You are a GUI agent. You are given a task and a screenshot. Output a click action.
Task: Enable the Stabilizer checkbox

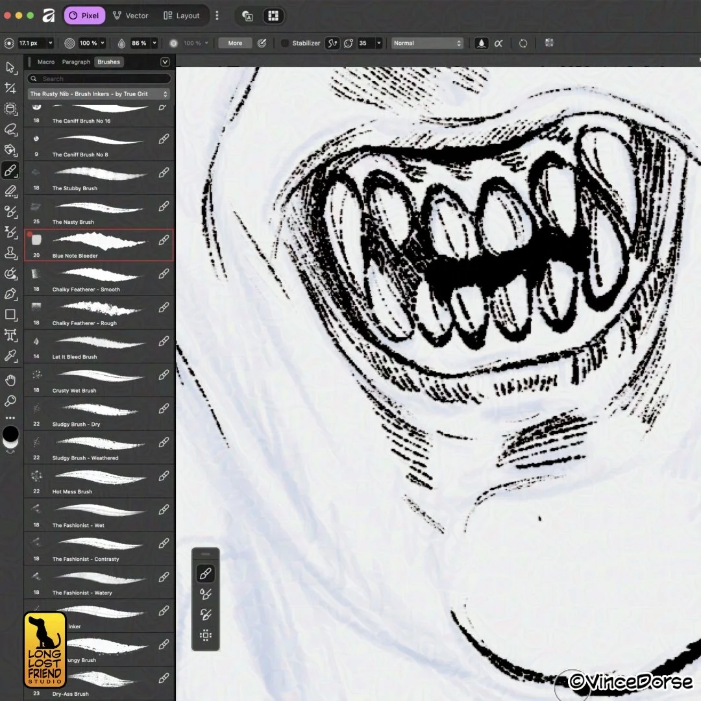pos(285,43)
